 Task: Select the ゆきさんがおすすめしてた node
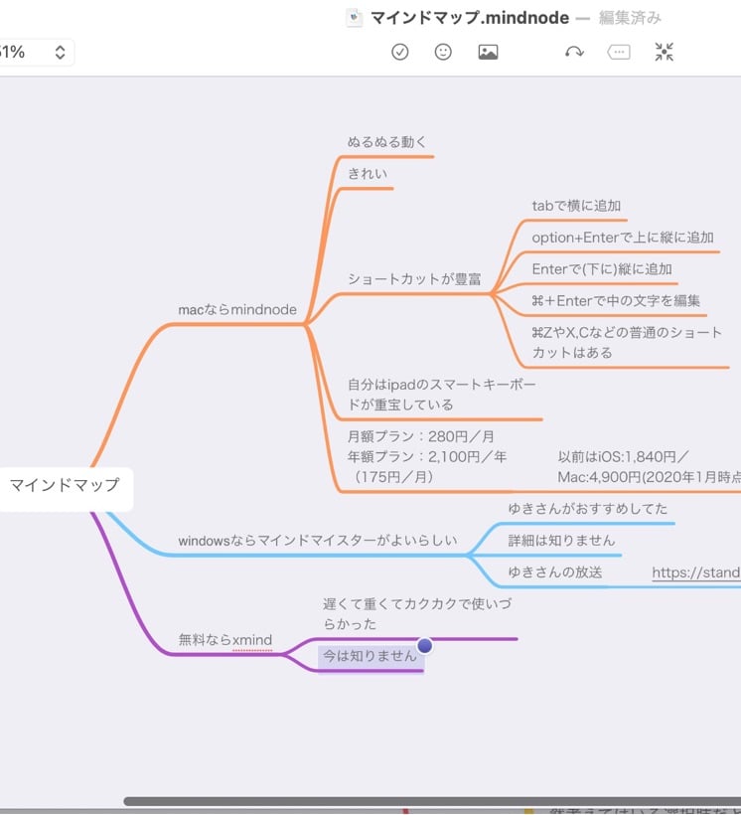click(x=588, y=509)
